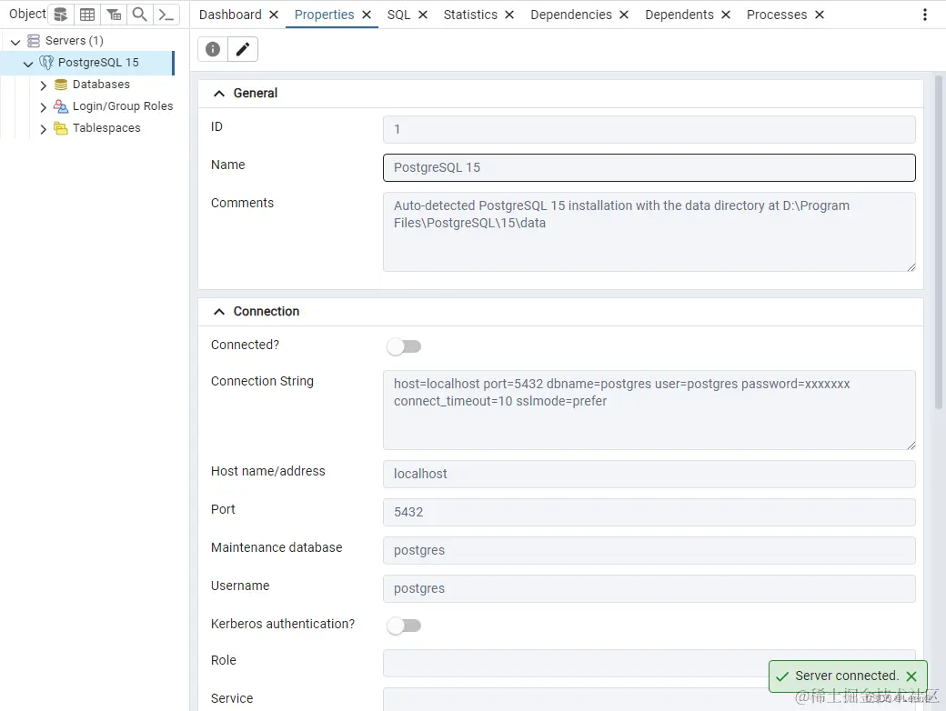Collapse the PostgreSQL 15 tree node
The image size is (946, 711).
click(28, 64)
